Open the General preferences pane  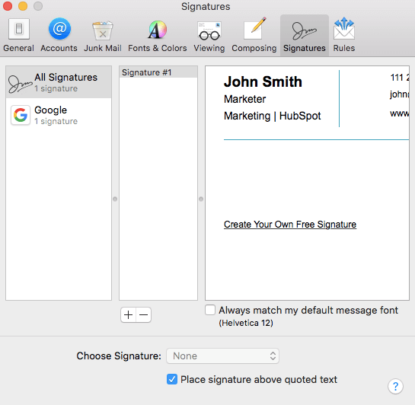click(18, 35)
